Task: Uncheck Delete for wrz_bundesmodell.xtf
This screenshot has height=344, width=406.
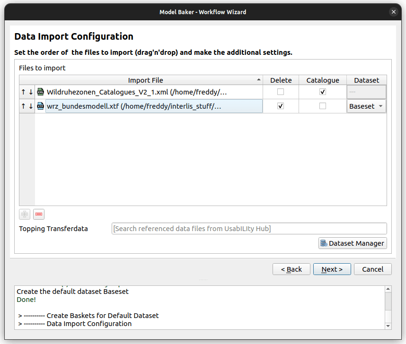Action: click(x=281, y=106)
